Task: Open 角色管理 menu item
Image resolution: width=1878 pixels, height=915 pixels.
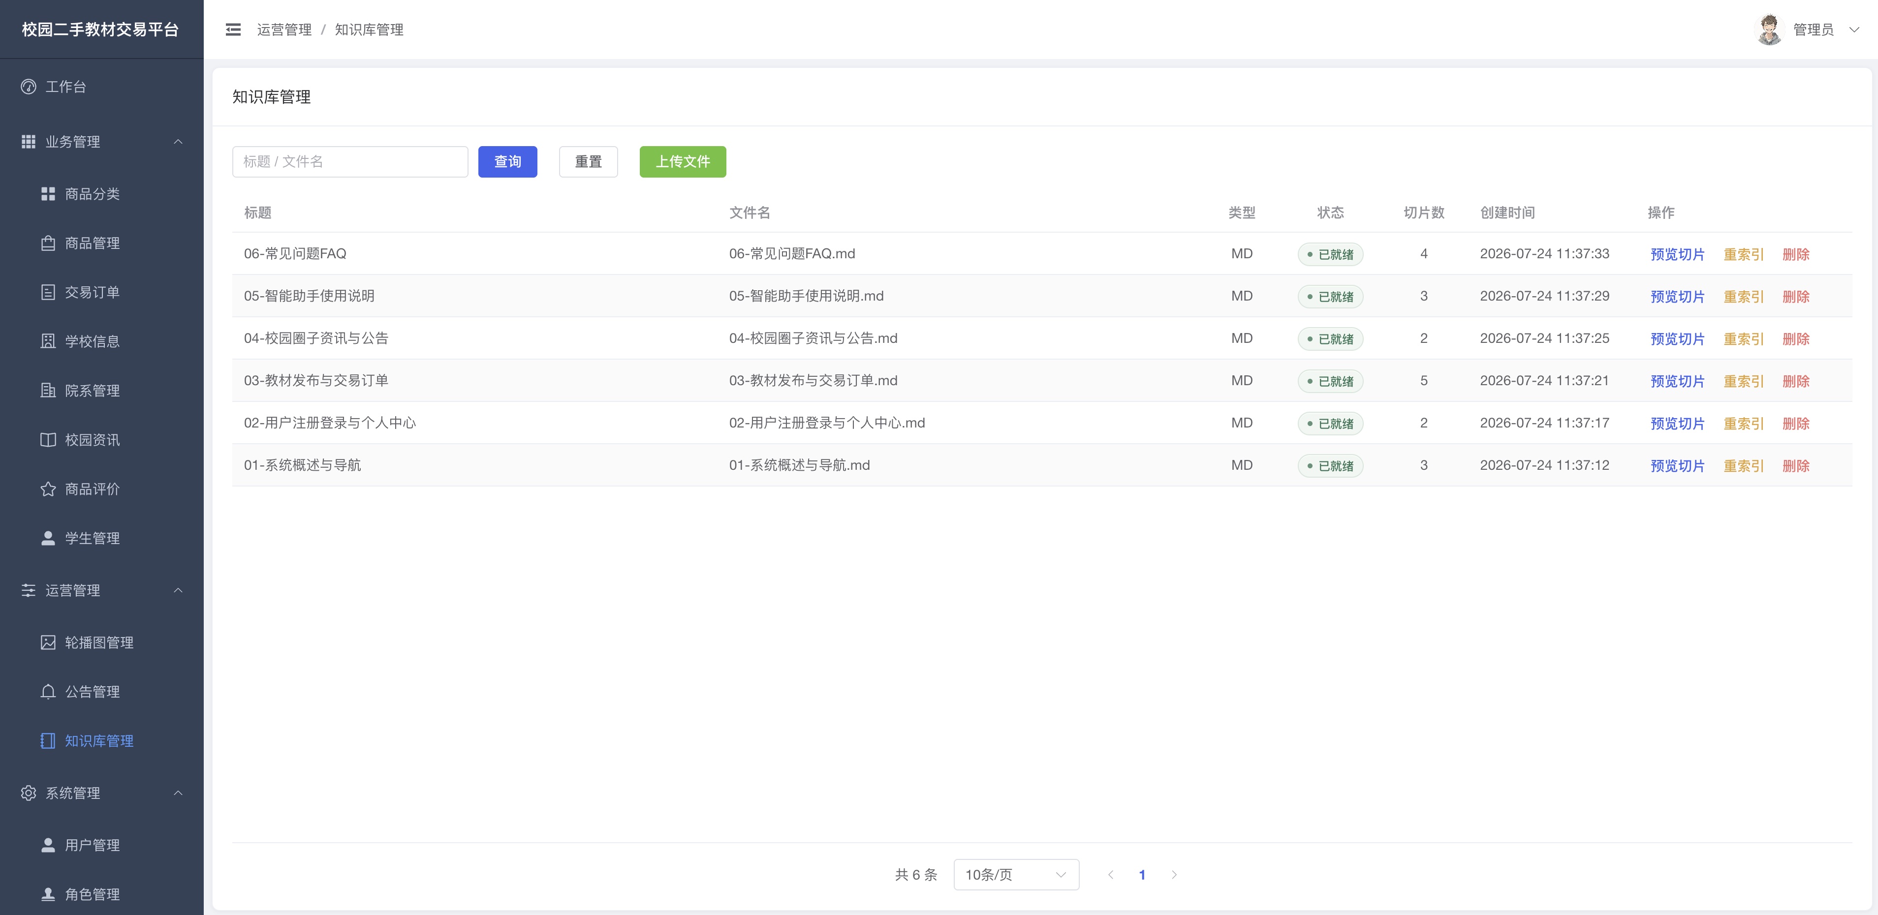Action: [102, 894]
